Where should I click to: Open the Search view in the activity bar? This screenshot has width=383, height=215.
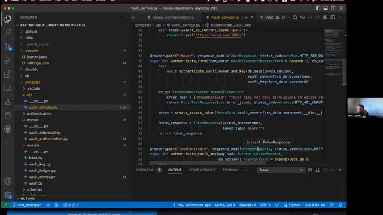[x=8, y=32]
